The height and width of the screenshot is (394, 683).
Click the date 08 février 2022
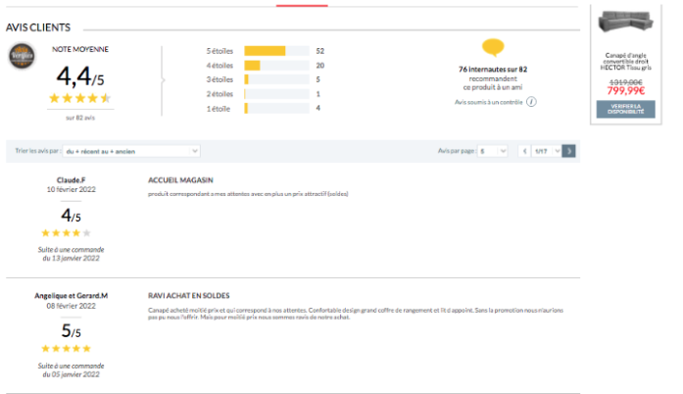[x=71, y=306]
